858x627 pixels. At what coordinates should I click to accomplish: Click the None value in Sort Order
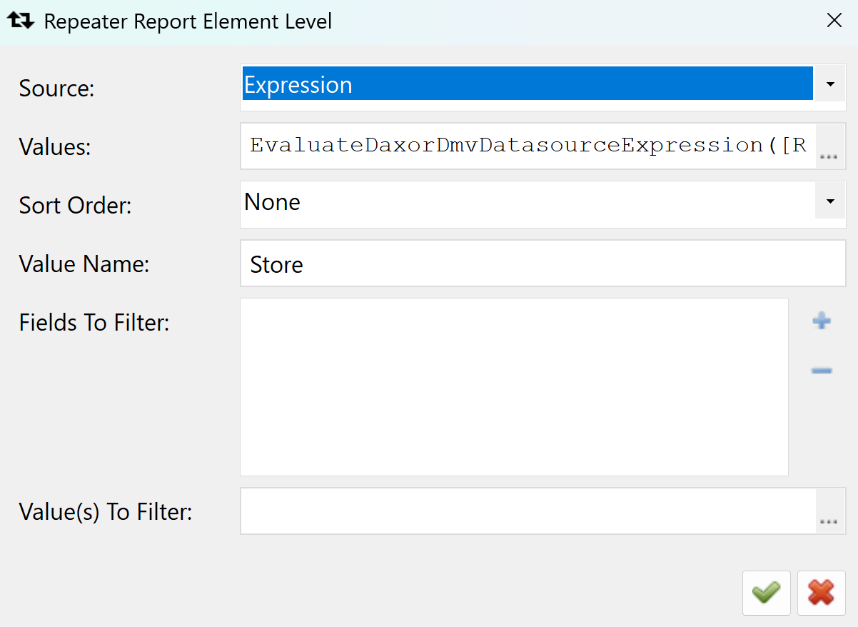pos(527,202)
